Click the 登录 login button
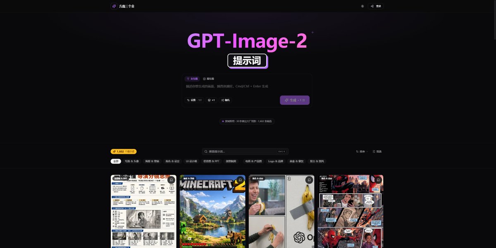This screenshot has height=248, width=496. (376, 6)
